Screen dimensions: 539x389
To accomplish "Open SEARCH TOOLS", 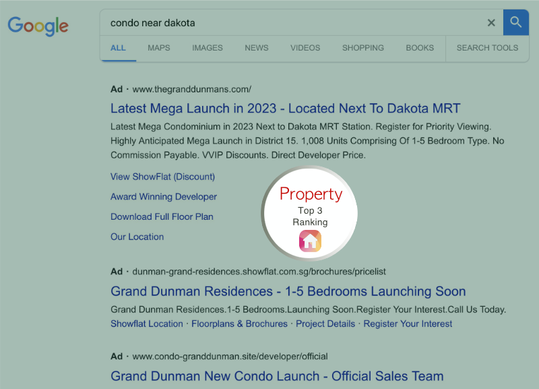I will [x=487, y=48].
